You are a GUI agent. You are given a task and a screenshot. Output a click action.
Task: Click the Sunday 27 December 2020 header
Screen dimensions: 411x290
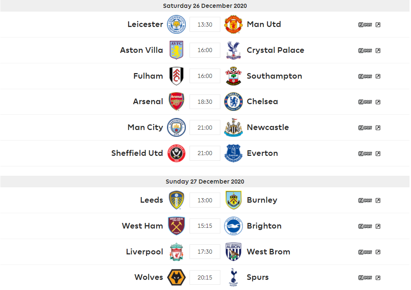pyautogui.click(x=205, y=181)
